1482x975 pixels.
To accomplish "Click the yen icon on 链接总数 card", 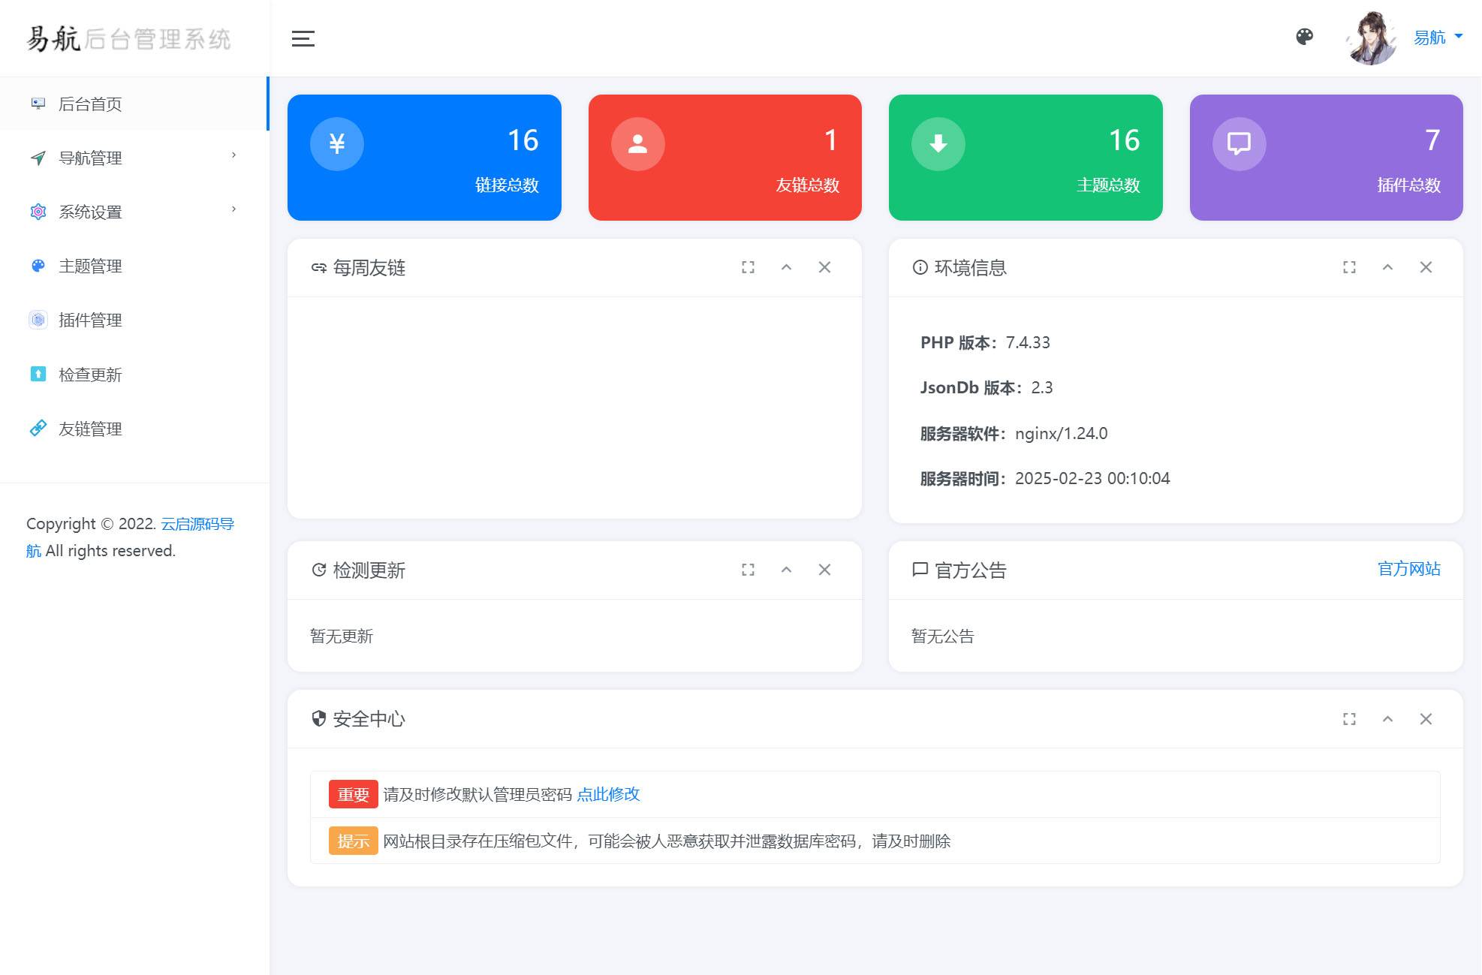I will 337,143.
